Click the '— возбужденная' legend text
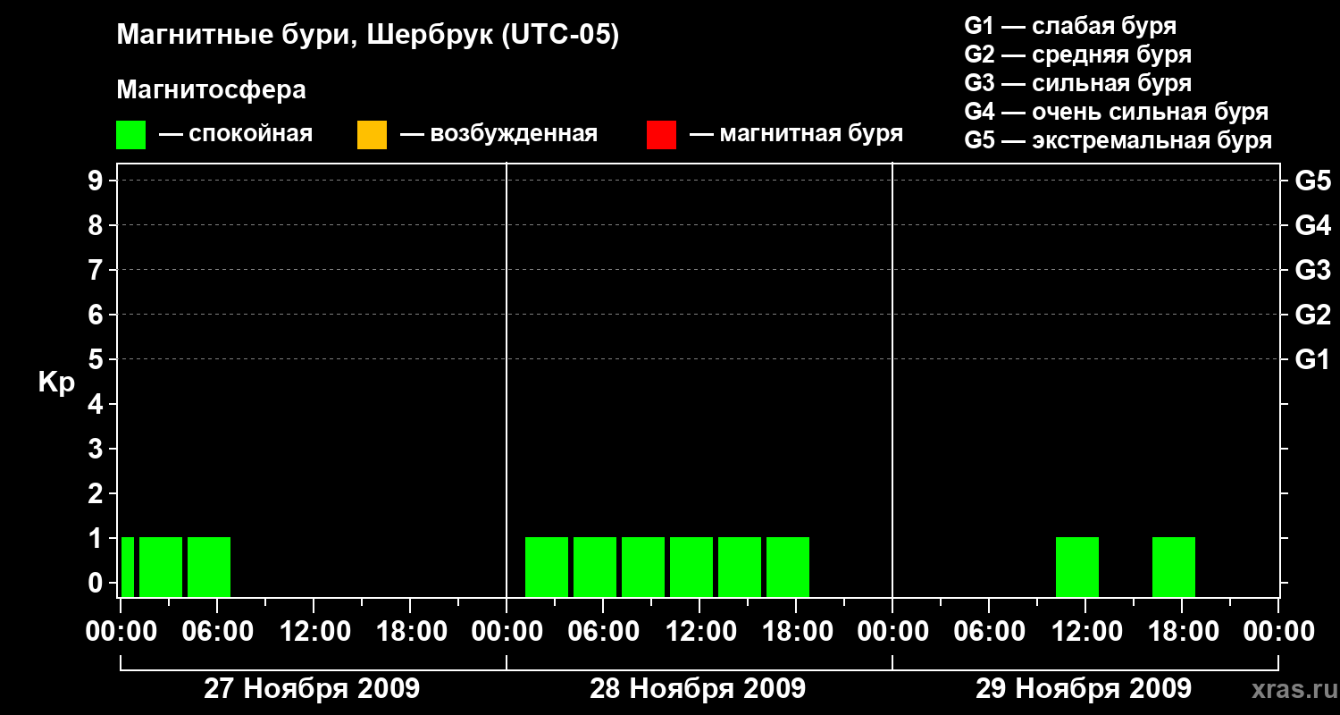 pos(498,135)
